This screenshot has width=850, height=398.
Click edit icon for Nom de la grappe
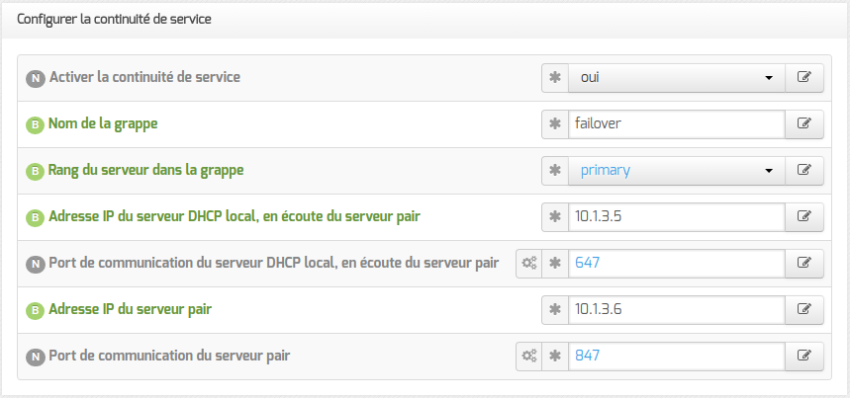(x=804, y=124)
